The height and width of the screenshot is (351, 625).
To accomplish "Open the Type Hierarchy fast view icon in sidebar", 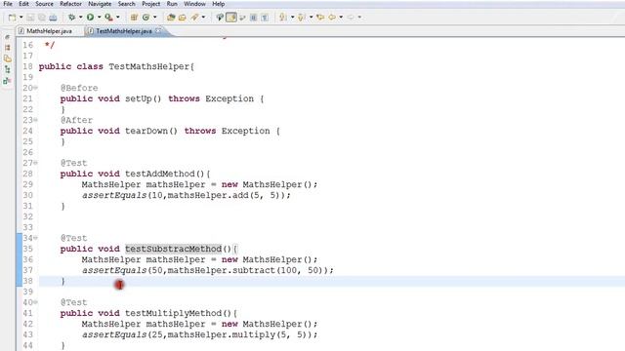I will (7, 69).
